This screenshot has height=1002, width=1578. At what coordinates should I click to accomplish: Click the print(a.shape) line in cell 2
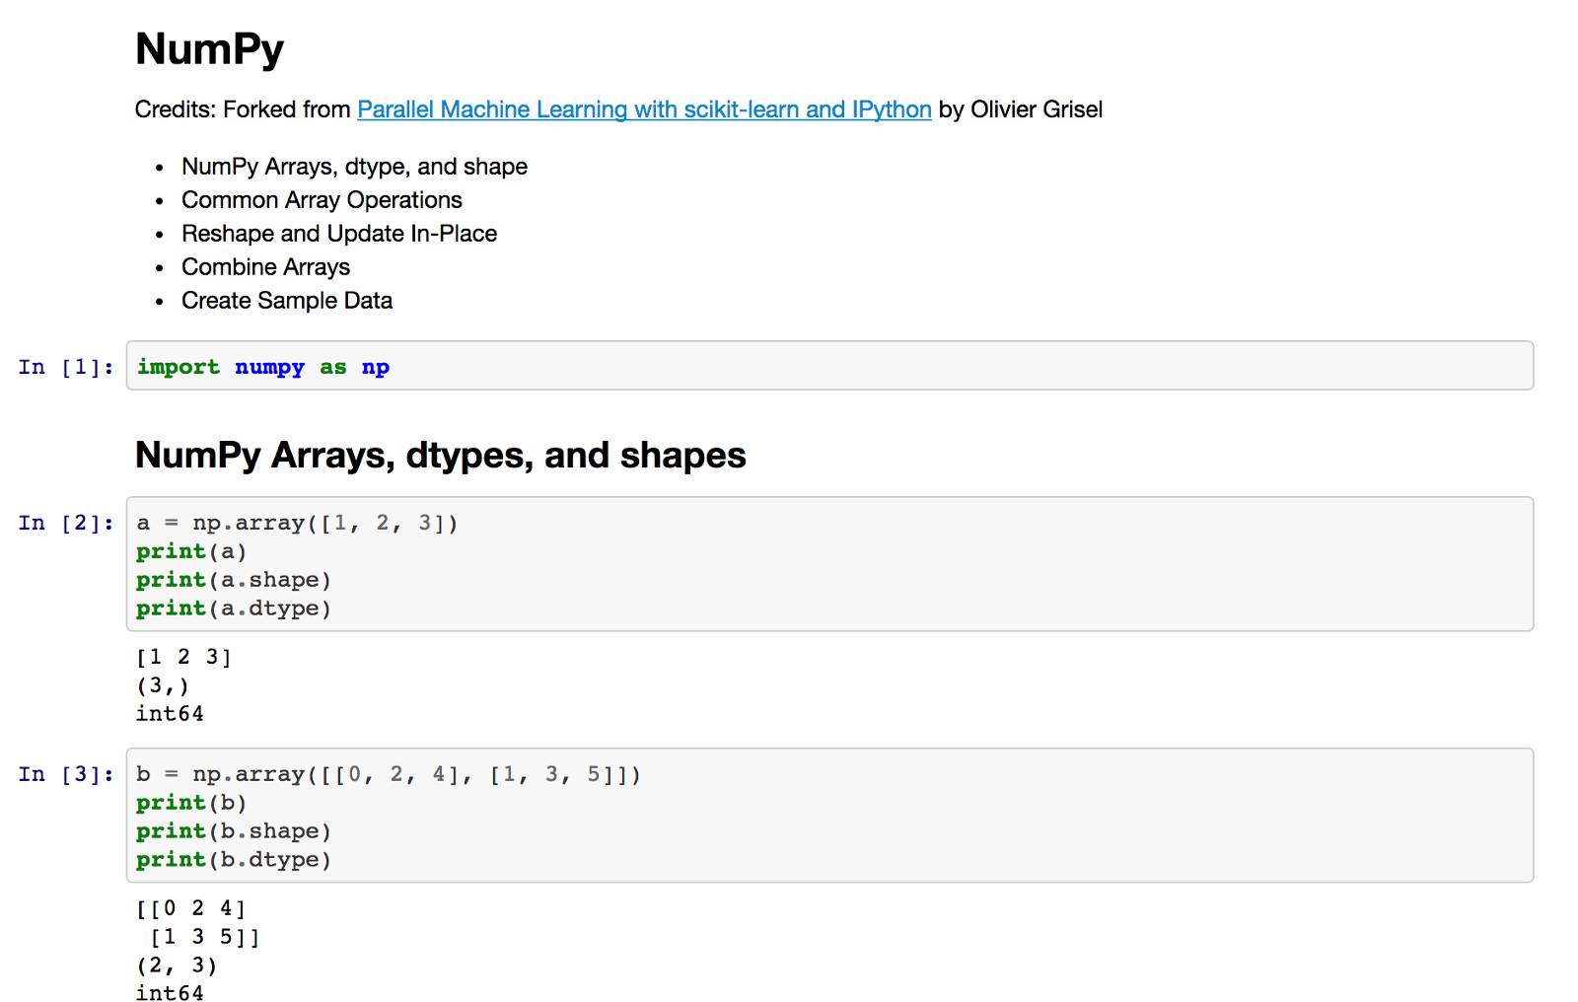(x=234, y=580)
